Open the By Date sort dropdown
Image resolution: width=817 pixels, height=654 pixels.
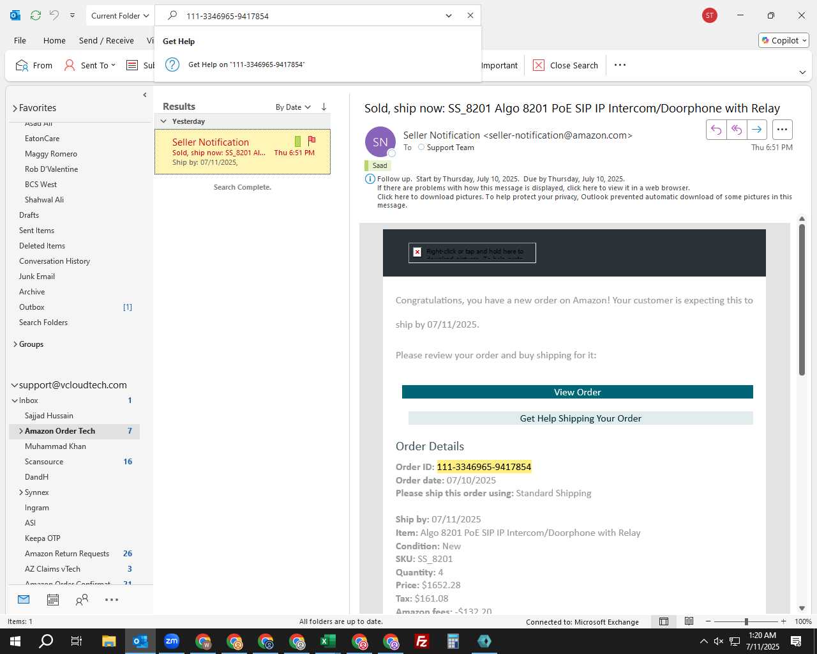293,107
